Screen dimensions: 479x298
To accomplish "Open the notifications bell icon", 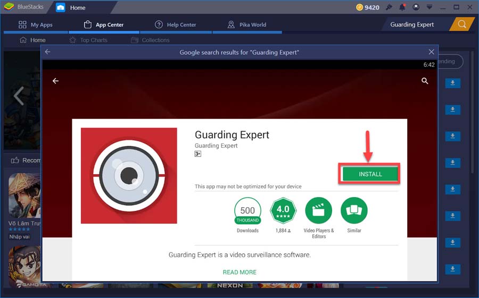I will pos(402,7).
